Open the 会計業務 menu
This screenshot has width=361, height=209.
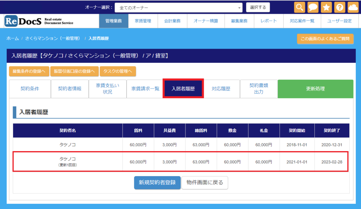(x=172, y=21)
